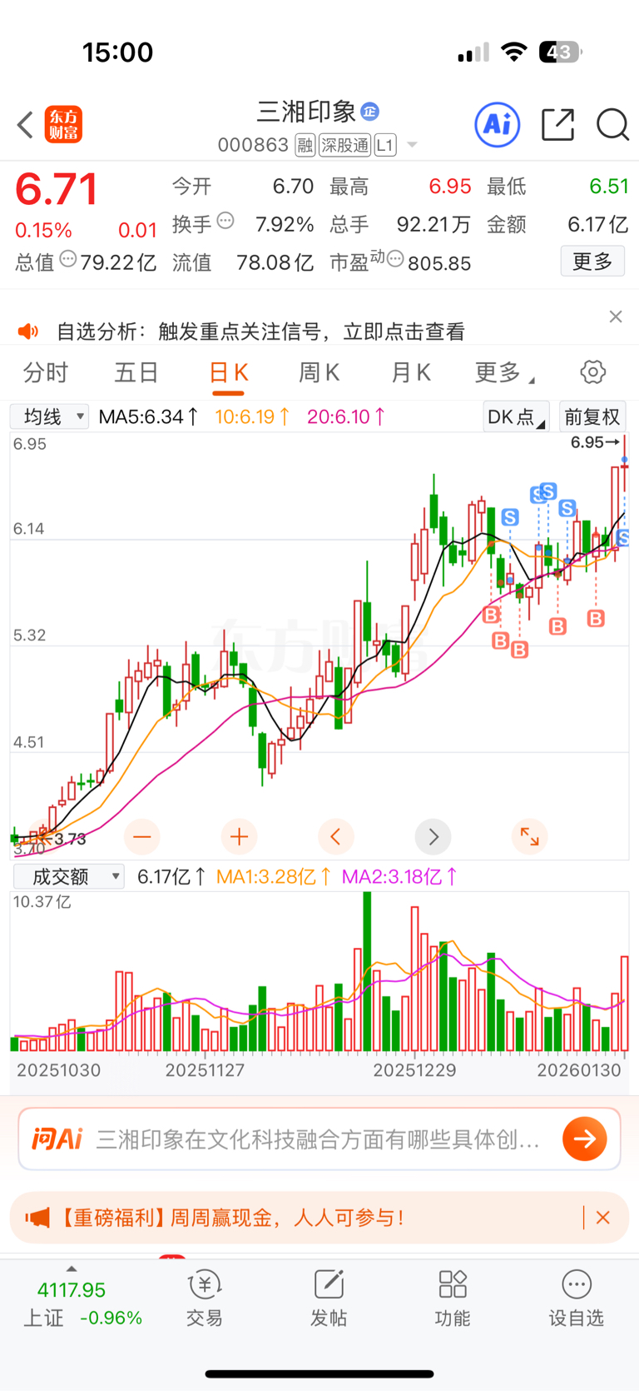Tap the 10:6.19 moving average value
The height and width of the screenshot is (1391, 639).
click(x=253, y=416)
